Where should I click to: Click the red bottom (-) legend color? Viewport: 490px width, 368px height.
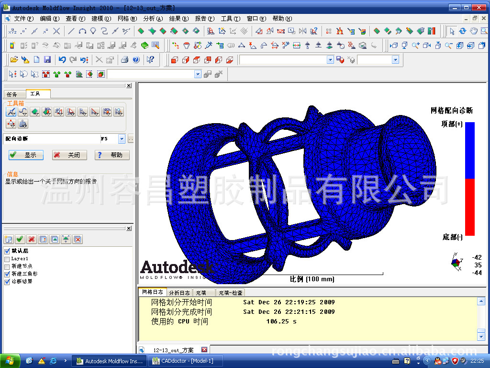(x=470, y=207)
